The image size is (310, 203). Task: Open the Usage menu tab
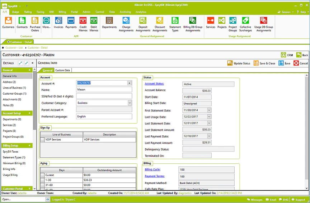[x=15, y=12]
